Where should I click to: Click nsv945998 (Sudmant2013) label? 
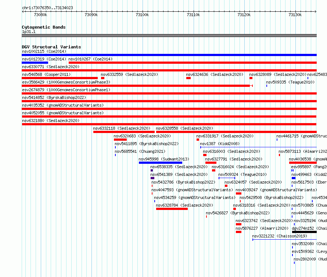click(164, 159)
